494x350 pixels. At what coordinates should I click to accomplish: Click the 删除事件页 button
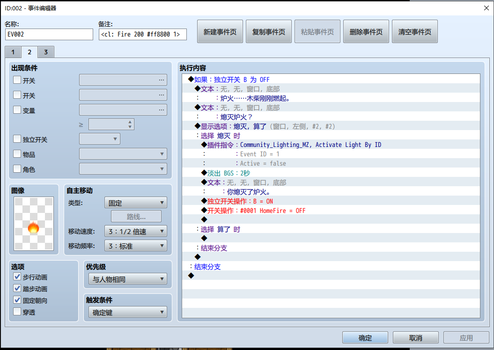point(366,31)
